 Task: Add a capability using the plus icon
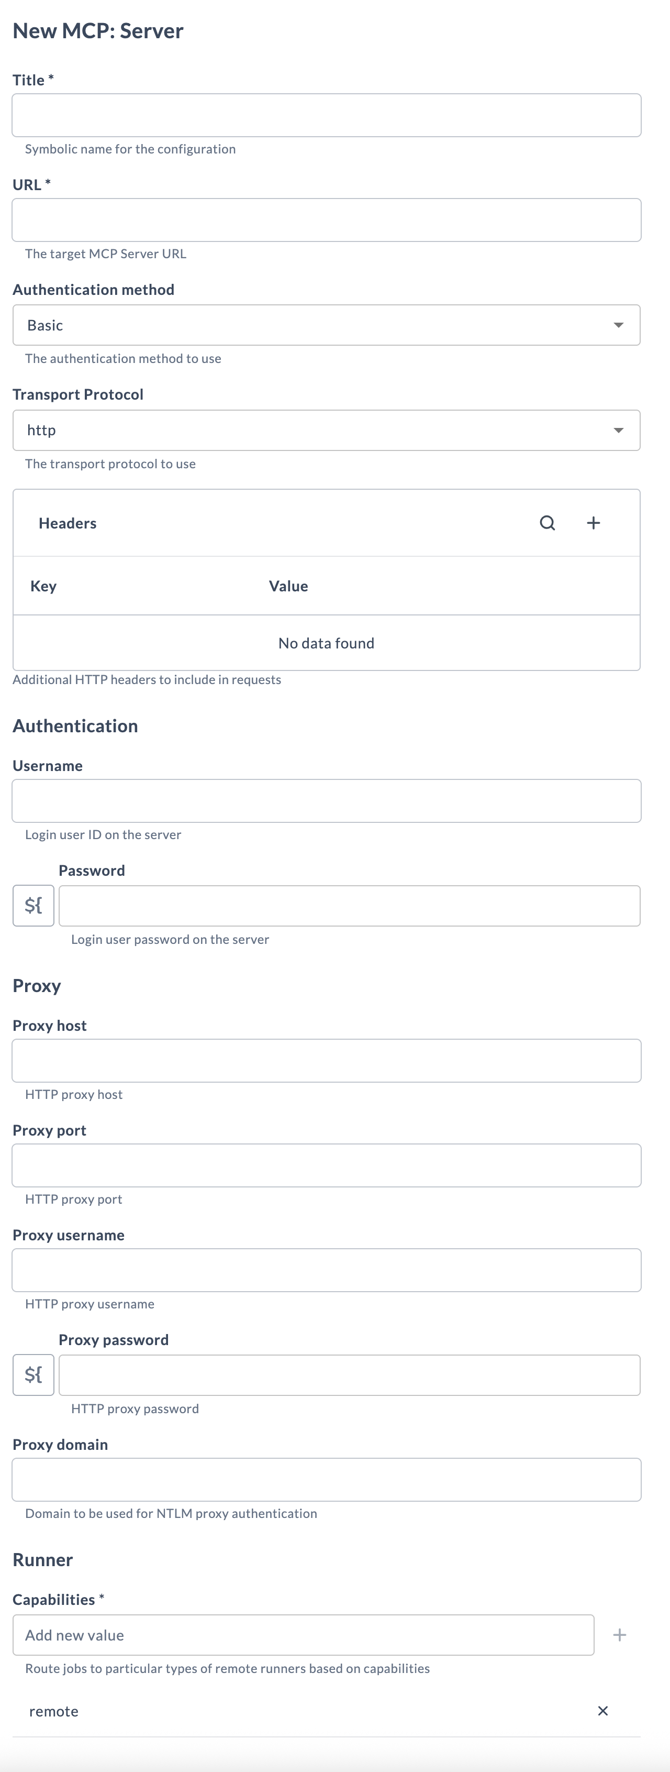(x=619, y=1635)
